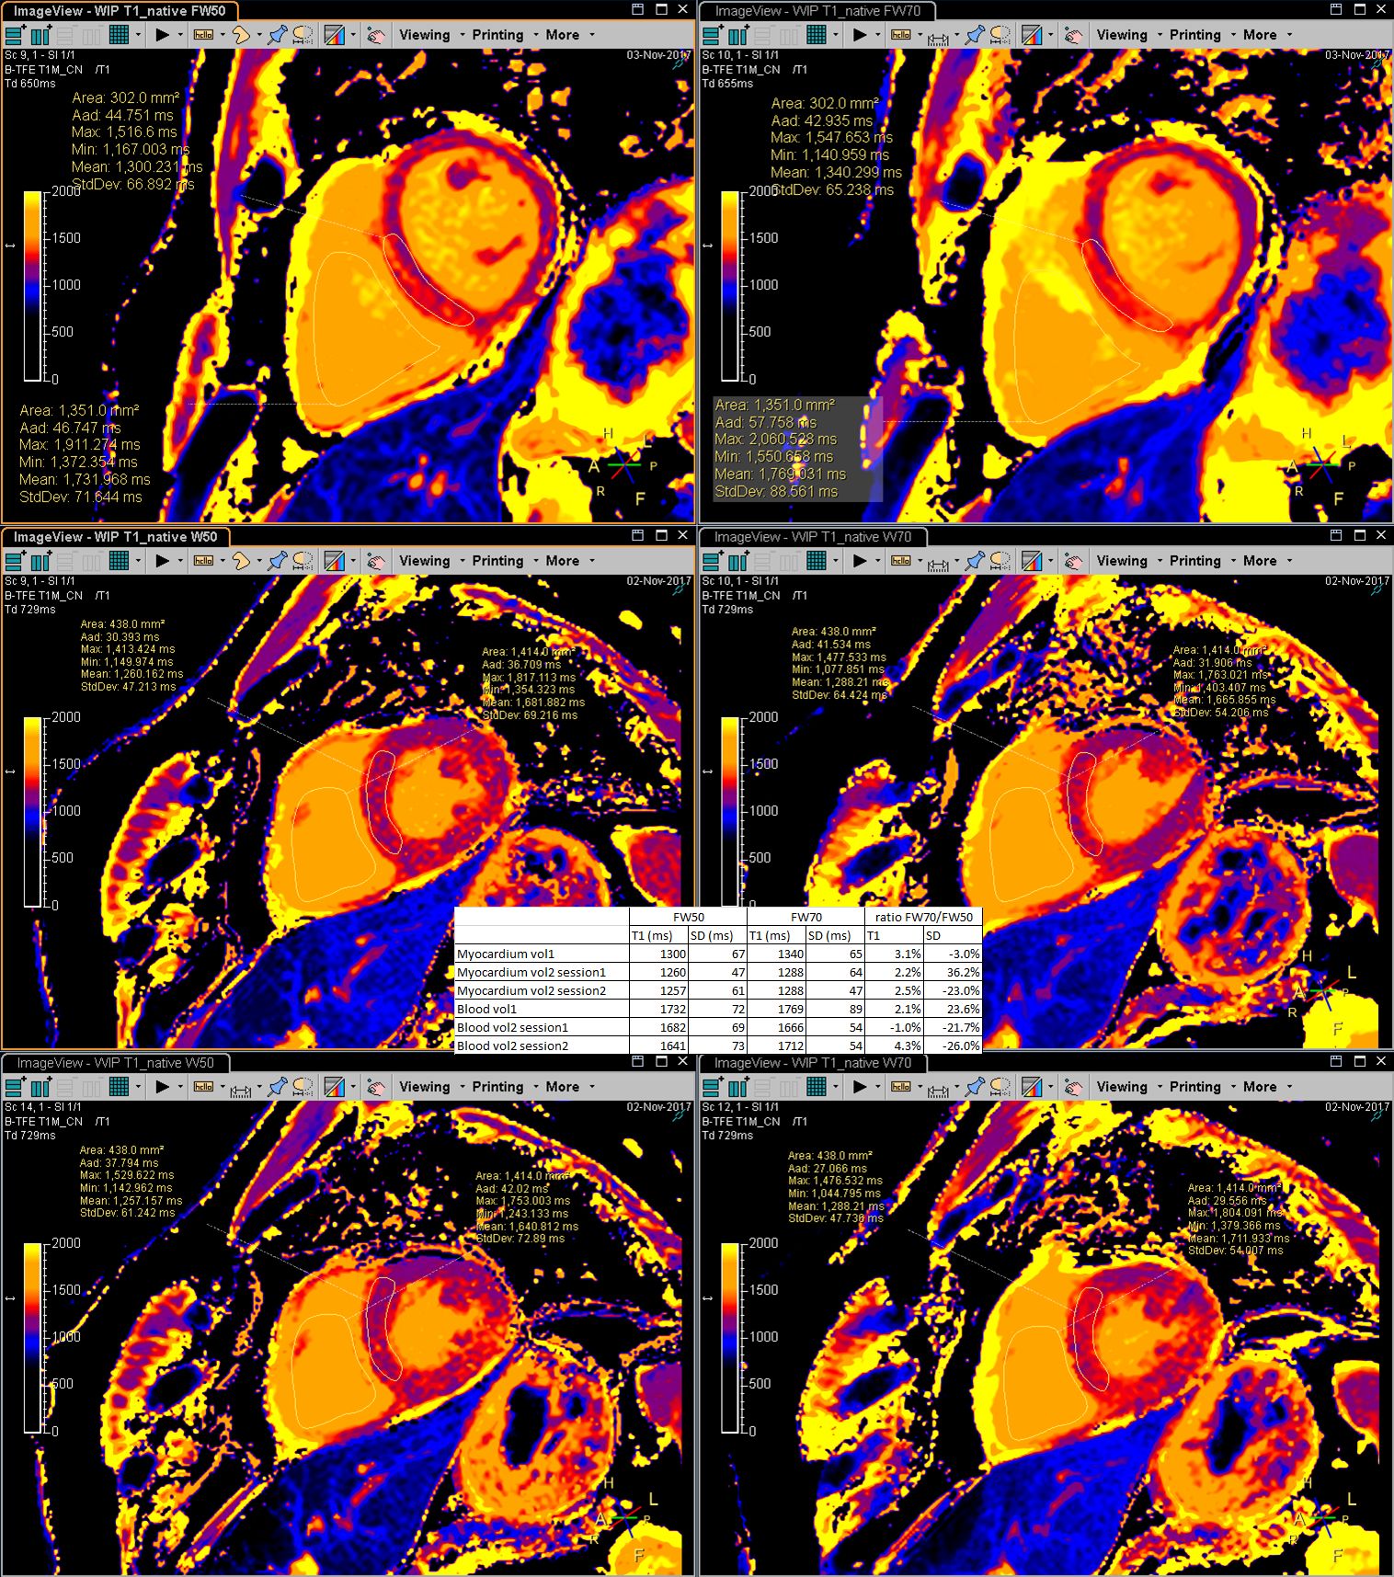Toggle the pushpin in FW50 panel toolbar

[x=277, y=35]
